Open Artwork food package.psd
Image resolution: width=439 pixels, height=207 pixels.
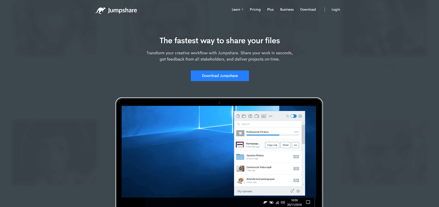pos(268,180)
